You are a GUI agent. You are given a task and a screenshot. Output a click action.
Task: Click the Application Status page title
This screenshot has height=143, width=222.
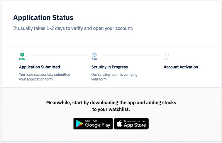(x=43, y=18)
